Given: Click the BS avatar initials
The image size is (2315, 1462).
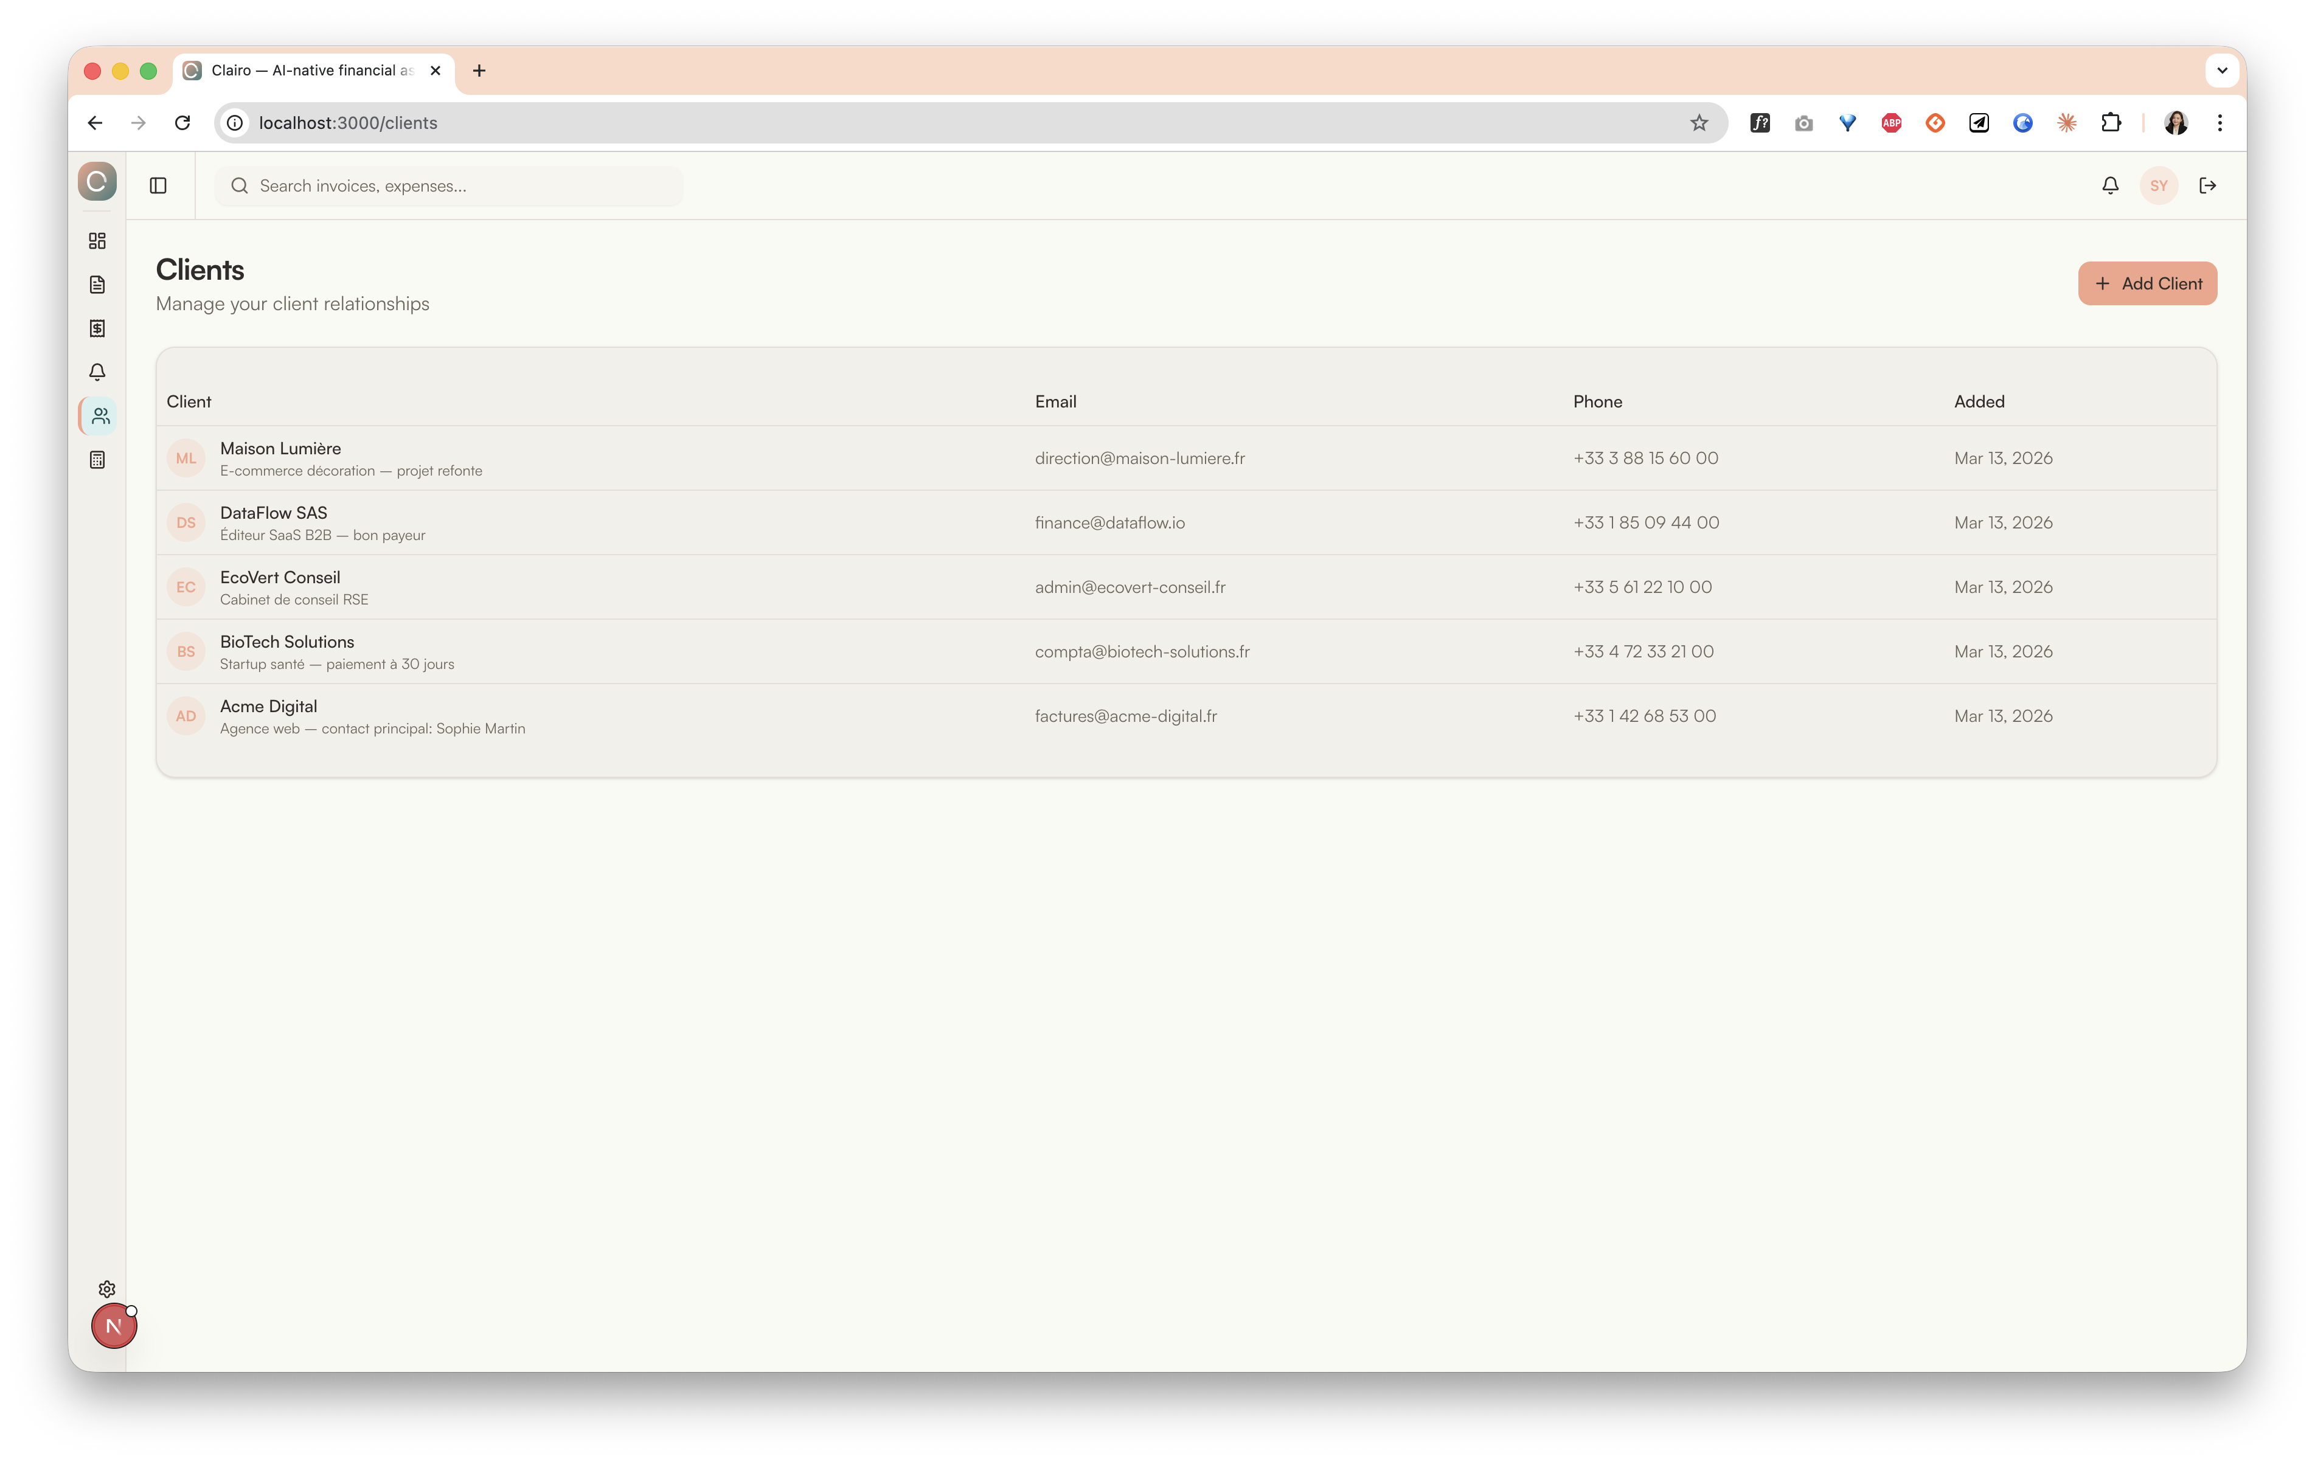Looking at the screenshot, I should pos(186,652).
